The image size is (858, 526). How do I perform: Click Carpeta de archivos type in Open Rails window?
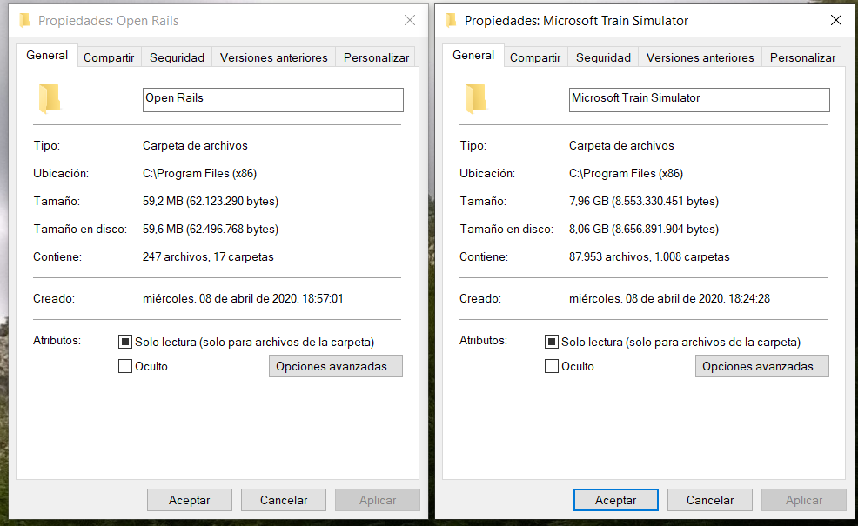195,145
